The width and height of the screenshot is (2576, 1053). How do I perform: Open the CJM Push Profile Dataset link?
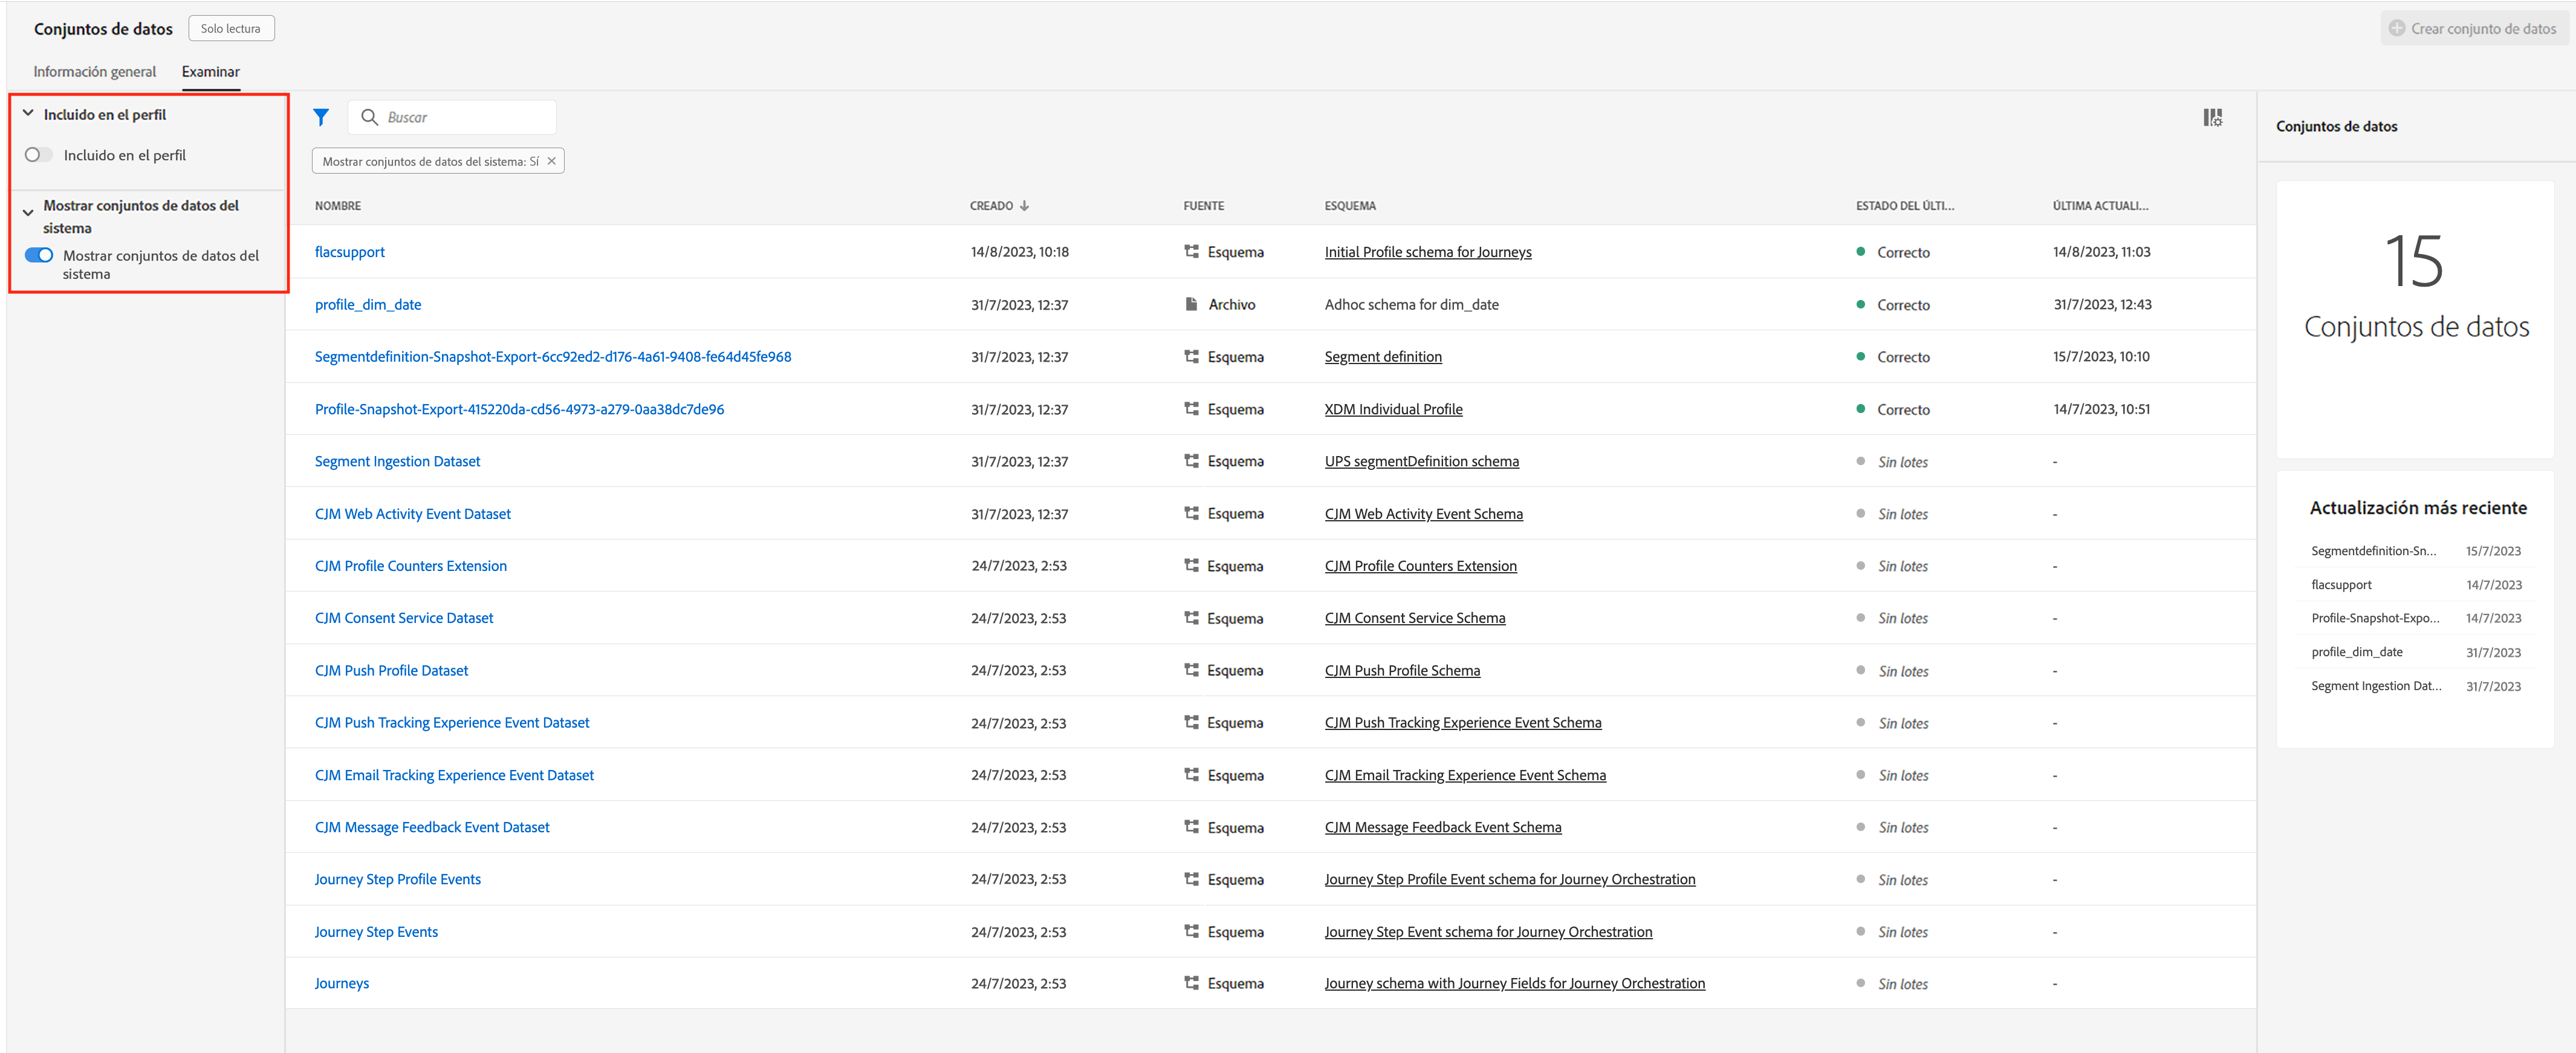coord(391,670)
